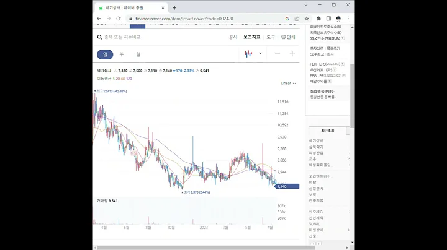
Task: Open the Chrome profile avatar
Action: [x=338, y=19]
